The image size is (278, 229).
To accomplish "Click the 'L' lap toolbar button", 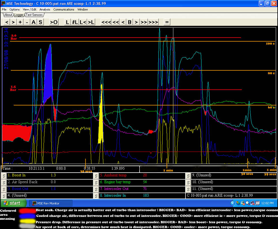I will click(x=67, y=22).
